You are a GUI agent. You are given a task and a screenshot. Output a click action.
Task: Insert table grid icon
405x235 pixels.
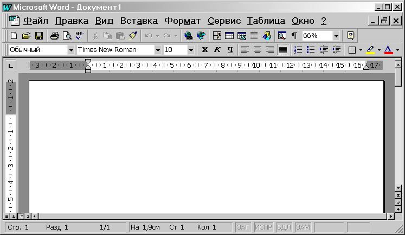(x=229, y=36)
